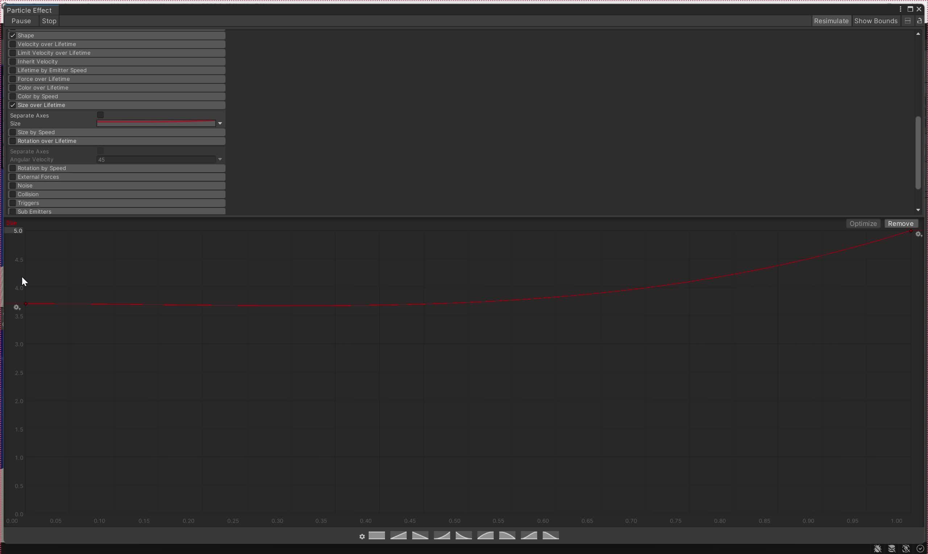Click the module list scrollbar down arrow

point(918,210)
